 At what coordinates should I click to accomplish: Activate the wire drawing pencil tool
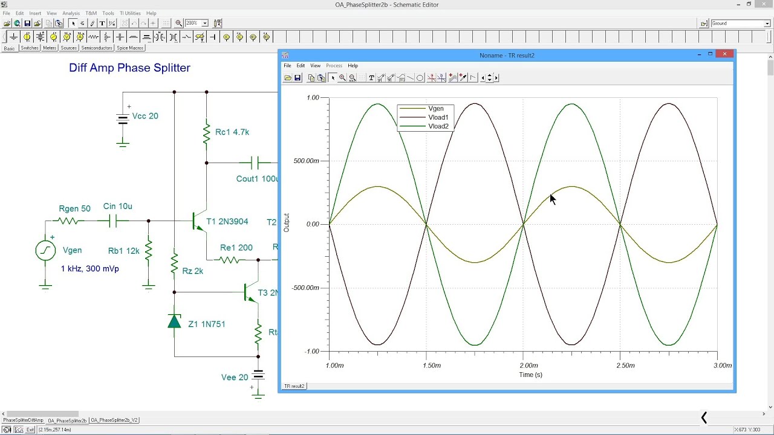(93, 23)
